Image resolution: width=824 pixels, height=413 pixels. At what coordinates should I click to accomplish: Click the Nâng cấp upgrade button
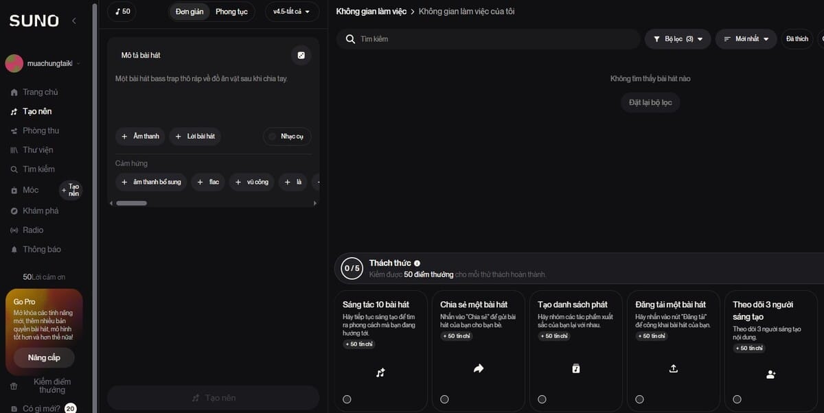click(44, 357)
